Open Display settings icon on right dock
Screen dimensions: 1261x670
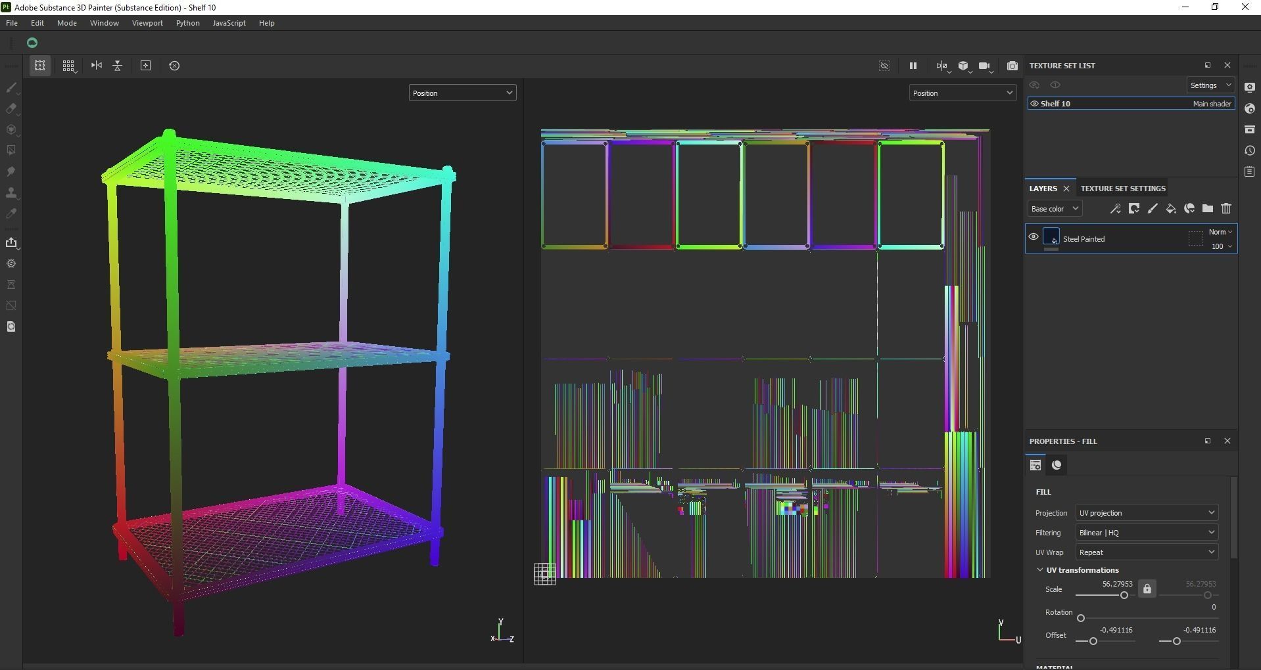(x=1250, y=87)
